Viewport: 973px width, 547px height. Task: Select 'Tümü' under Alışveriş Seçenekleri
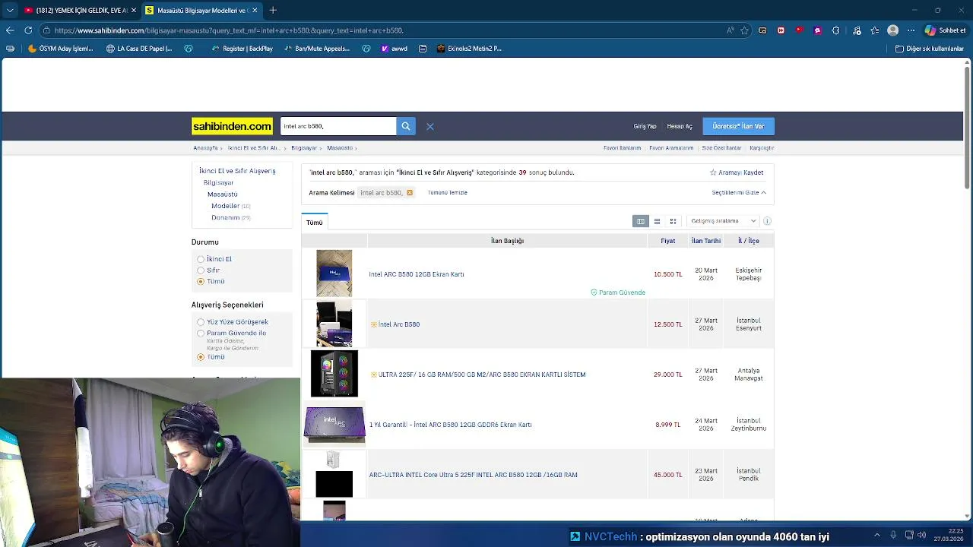(201, 357)
